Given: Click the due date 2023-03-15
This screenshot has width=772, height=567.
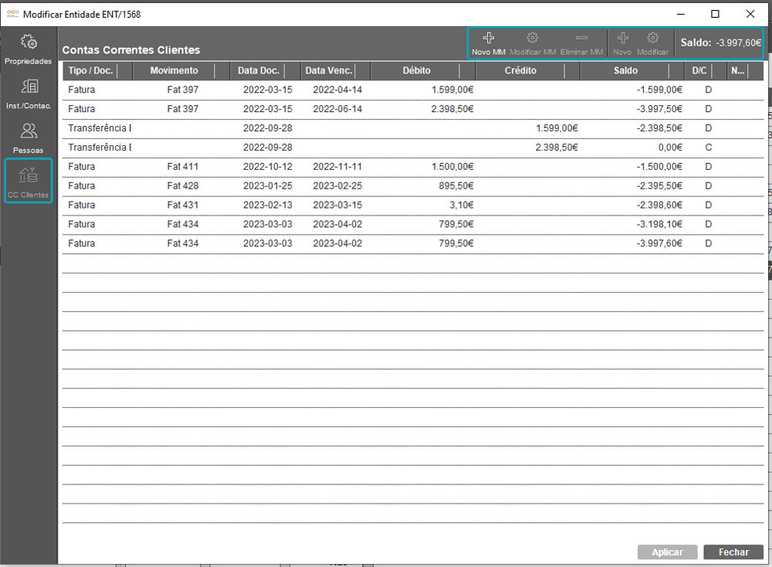Looking at the screenshot, I should 337,205.
